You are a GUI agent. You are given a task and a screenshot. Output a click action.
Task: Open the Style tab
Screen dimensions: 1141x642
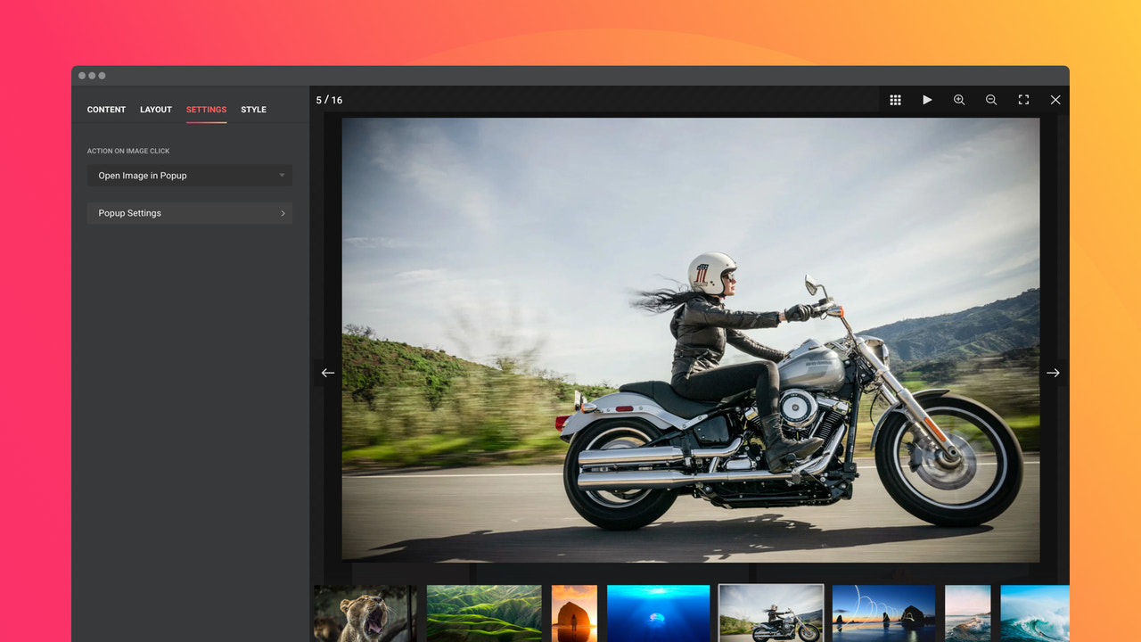pos(253,109)
